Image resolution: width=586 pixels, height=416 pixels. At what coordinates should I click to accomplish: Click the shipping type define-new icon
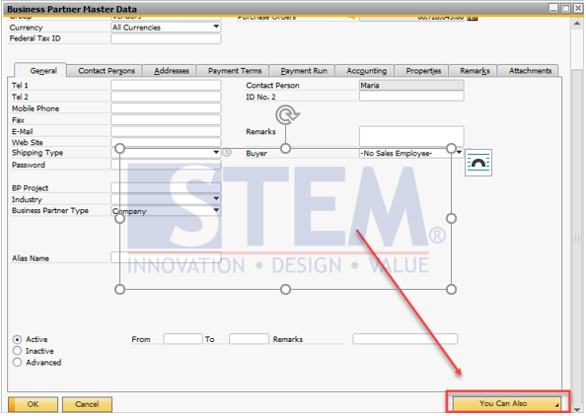coord(227,153)
